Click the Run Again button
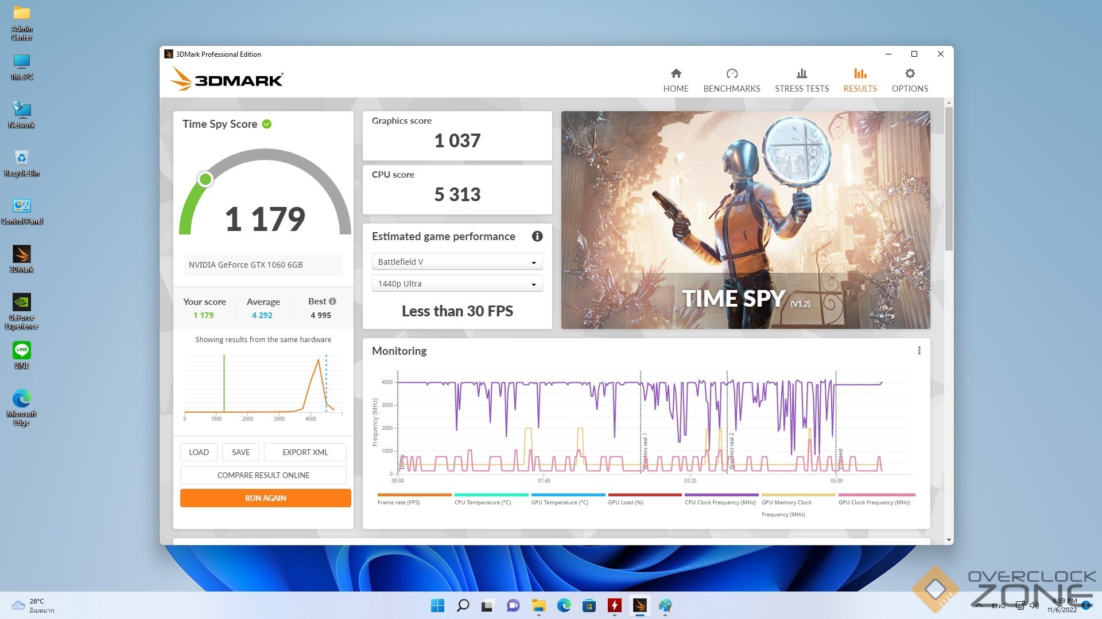This screenshot has height=619, width=1102. (x=265, y=498)
